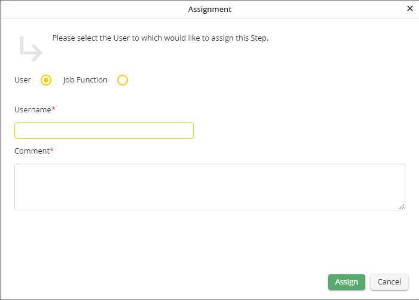The width and height of the screenshot is (419, 300).
Task: Close the Assignment dialog with the X
Action: click(409, 8)
